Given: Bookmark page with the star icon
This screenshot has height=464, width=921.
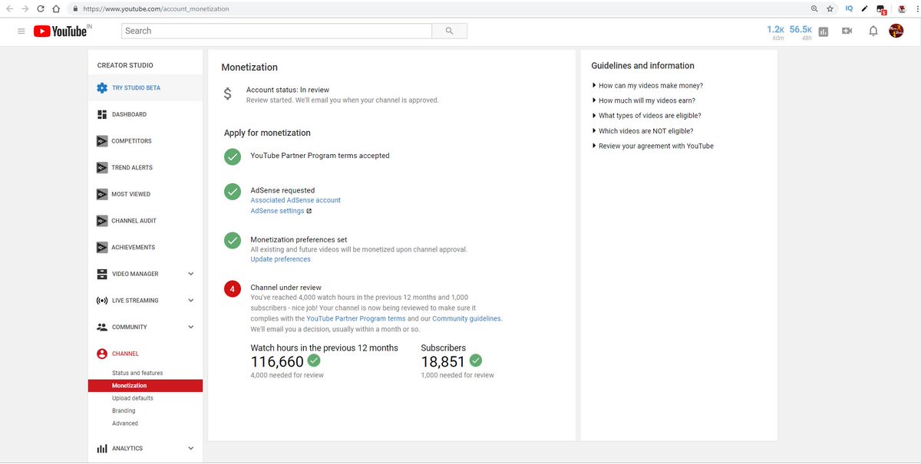Looking at the screenshot, I should [830, 9].
